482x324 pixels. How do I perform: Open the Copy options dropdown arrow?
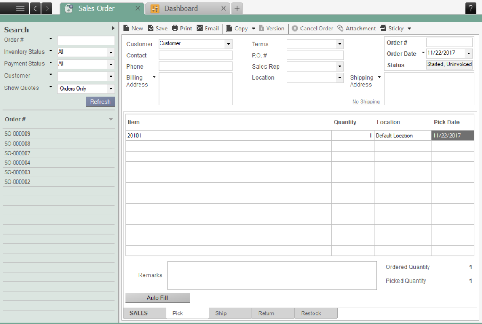254,29
